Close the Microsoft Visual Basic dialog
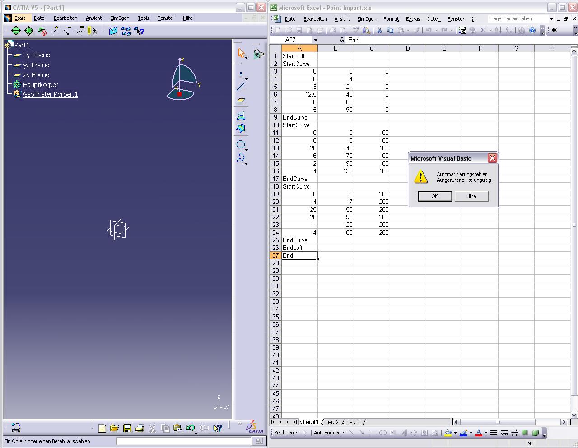The width and height of the screenshot is (578, 448). pos(492,158)
